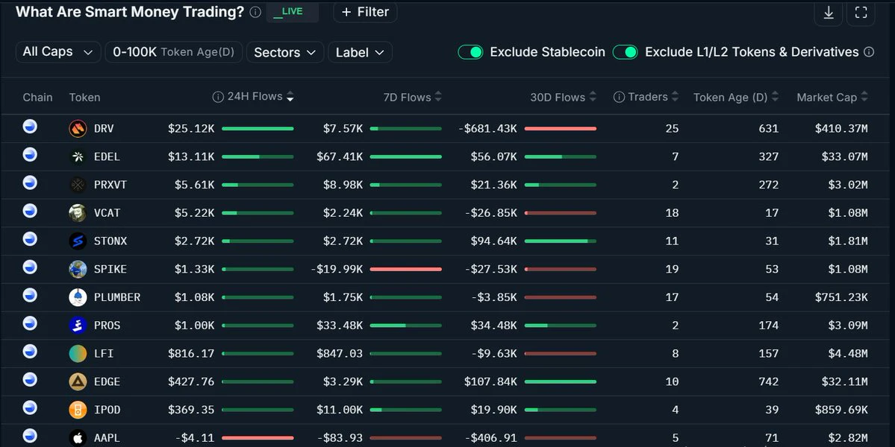
Task: Select the EDGE token logo
Action: 78,381
